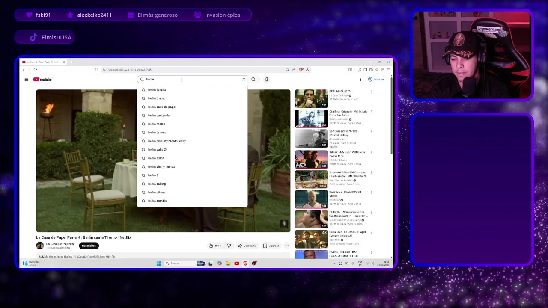Open options for the 'Sobreviví 3 días' video
The image size is (548, 308).
(372, 172)
